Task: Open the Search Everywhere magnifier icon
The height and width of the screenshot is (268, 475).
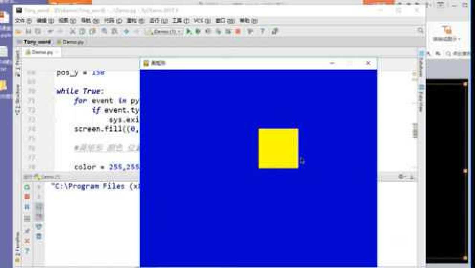Action: coord(421,31)
